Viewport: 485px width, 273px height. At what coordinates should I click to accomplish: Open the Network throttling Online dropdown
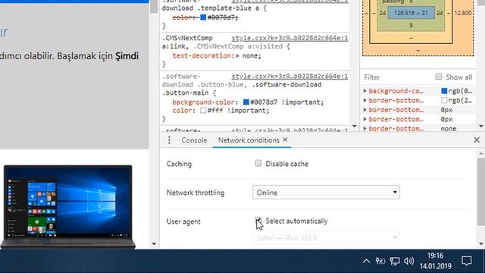(x=326, y=192)
